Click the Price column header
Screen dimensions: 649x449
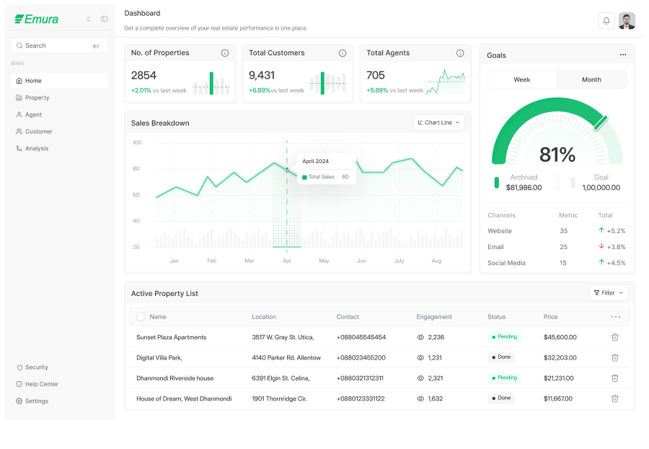pos(550,317)
